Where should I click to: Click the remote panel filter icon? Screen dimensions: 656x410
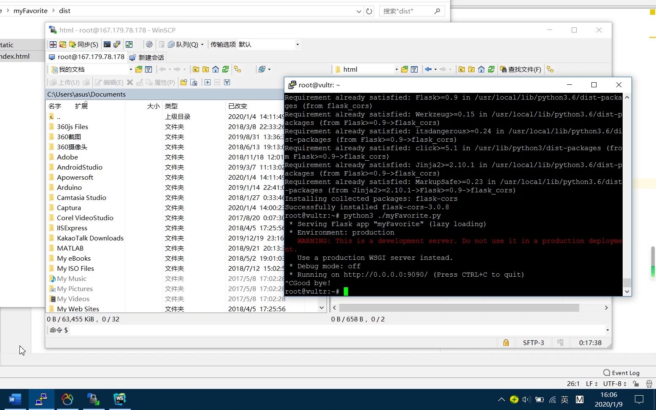(414, 69)
